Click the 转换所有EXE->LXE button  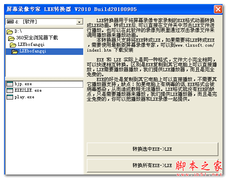pos(152,165)
